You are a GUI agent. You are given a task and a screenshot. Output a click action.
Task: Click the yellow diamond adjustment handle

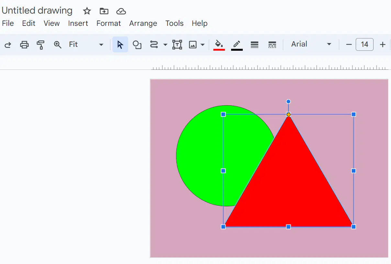click(x=288, y=114)
